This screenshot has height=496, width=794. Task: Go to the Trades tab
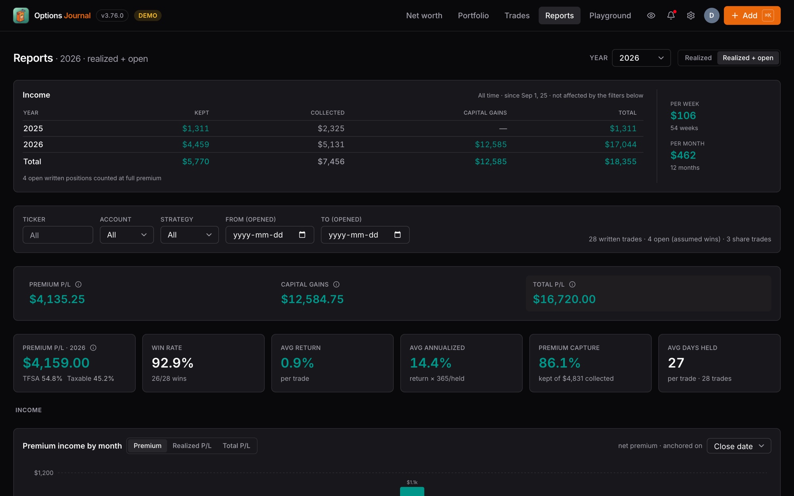(517, 15)
